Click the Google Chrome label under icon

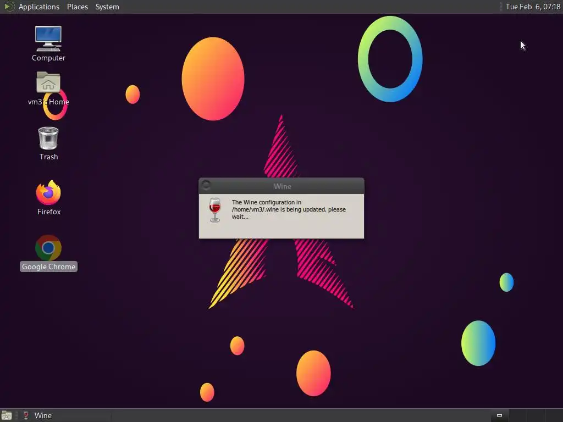(x=48, y=266)
